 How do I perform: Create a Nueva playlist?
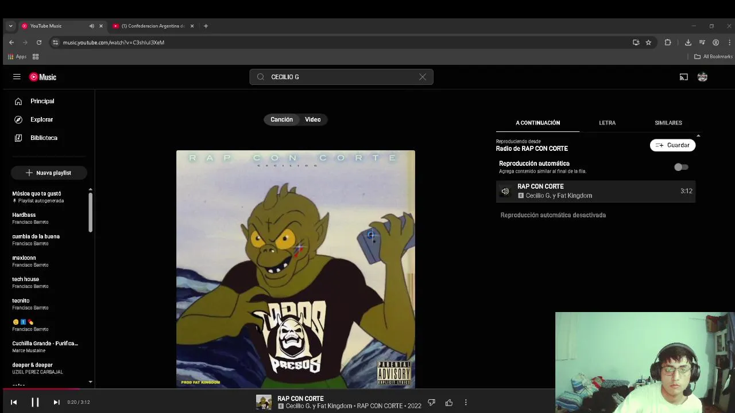point(49,173)
